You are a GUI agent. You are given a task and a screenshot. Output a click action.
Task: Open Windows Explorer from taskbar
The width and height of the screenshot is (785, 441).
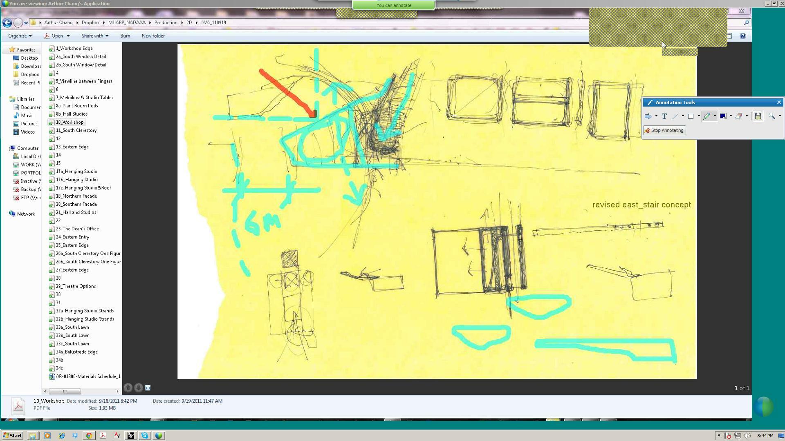point(33,436)
